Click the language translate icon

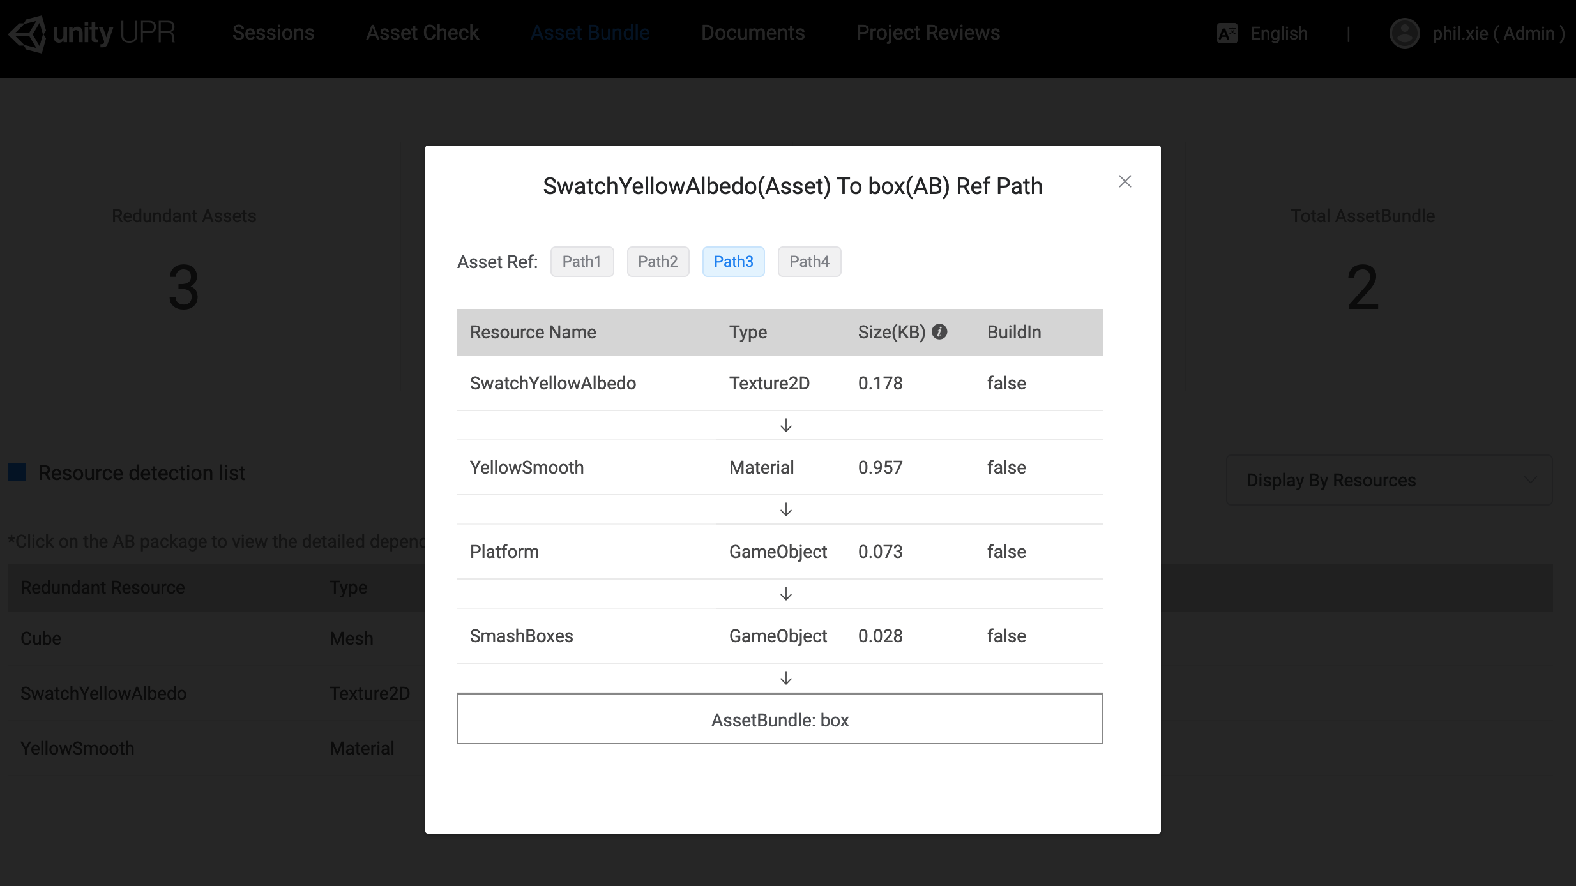[1227, 33]
